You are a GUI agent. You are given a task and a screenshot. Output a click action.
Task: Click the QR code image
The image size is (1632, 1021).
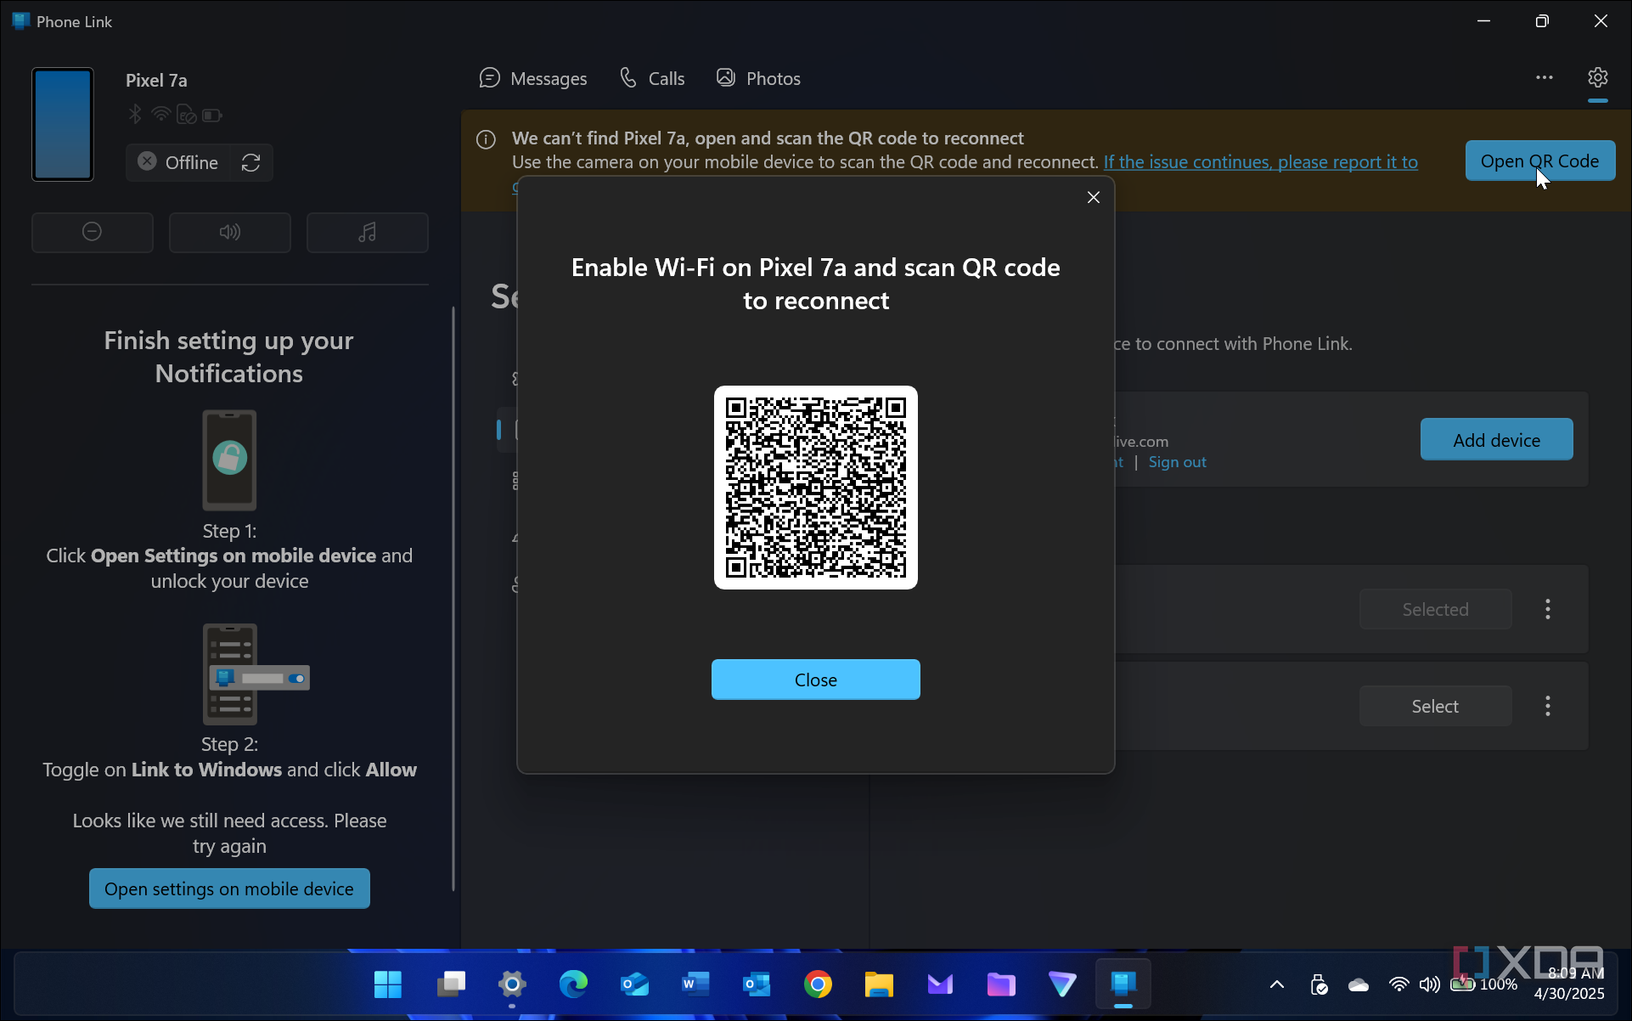click(x=815, y=488)
